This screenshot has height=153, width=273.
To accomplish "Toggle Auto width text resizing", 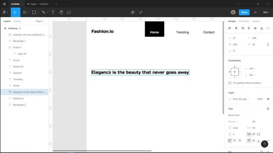I will point(249,134).
